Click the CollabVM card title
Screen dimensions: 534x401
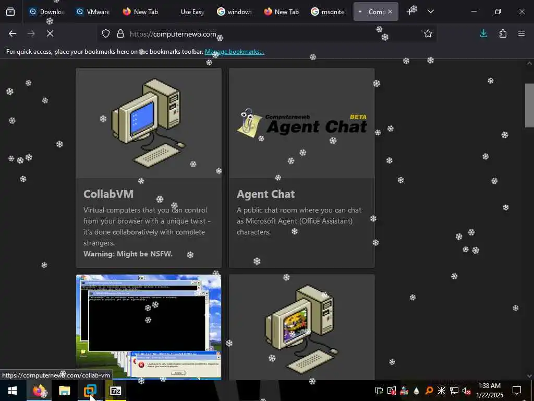tap(108, 194)
